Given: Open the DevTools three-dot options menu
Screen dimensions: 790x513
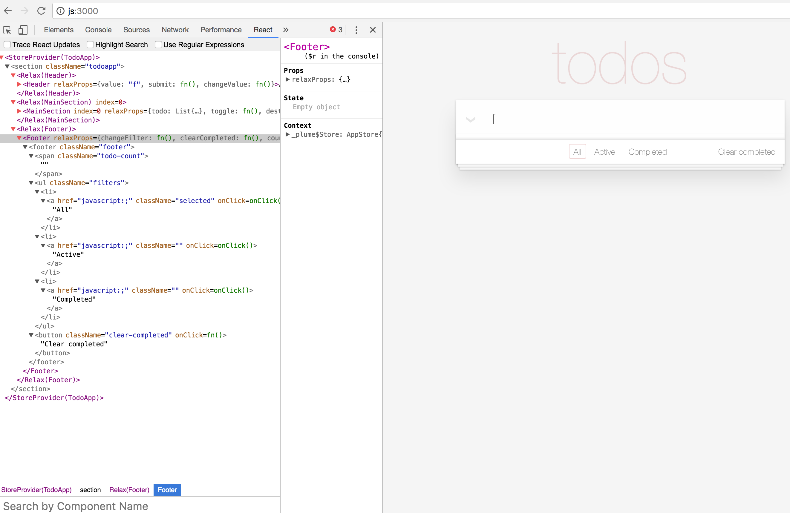Looking at the screenshot, I should [356, 30].
